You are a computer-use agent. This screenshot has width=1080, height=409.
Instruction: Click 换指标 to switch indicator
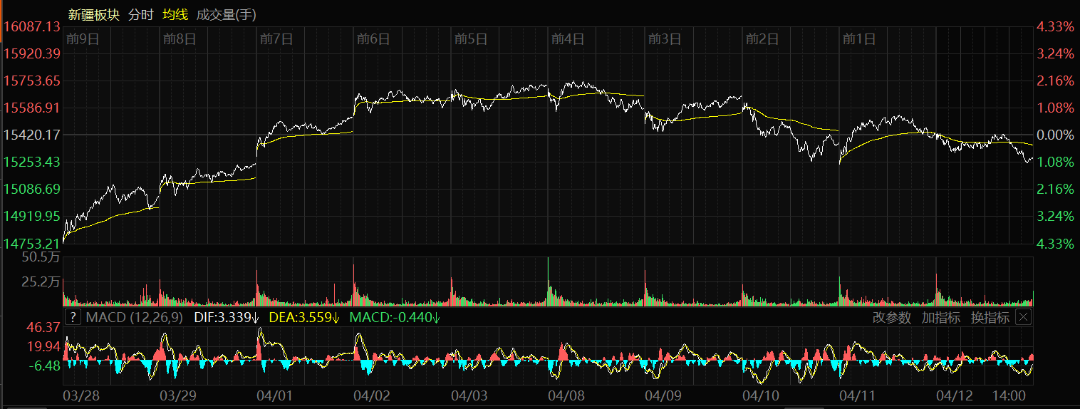coord(990,318)
